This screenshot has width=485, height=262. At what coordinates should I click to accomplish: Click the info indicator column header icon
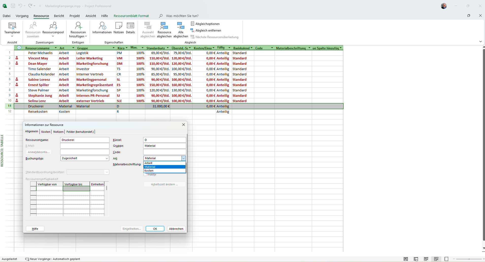[x=19, y=48]
